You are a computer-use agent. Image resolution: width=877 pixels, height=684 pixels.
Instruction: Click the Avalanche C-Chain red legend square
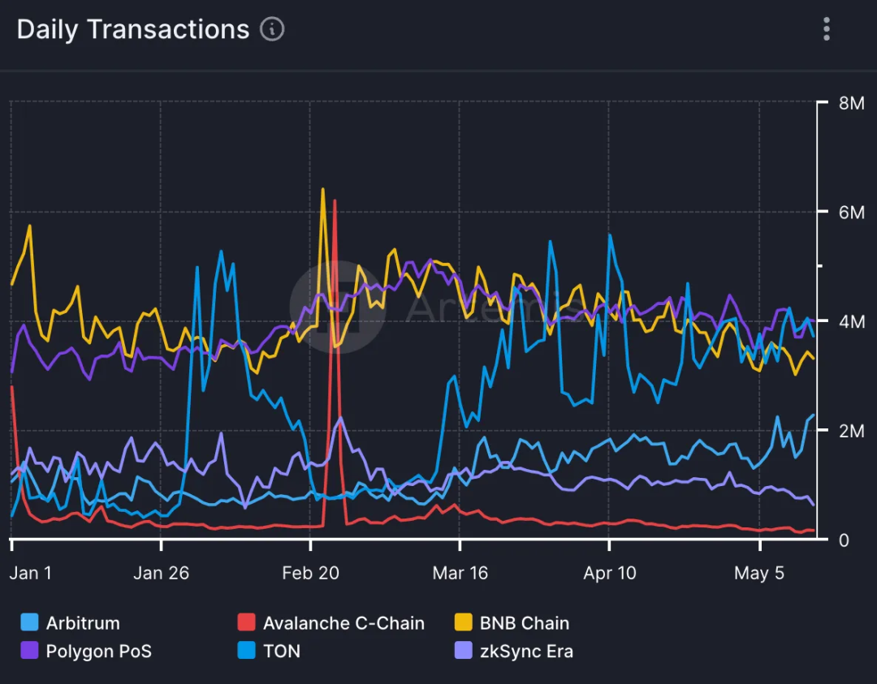pos(246,623)
